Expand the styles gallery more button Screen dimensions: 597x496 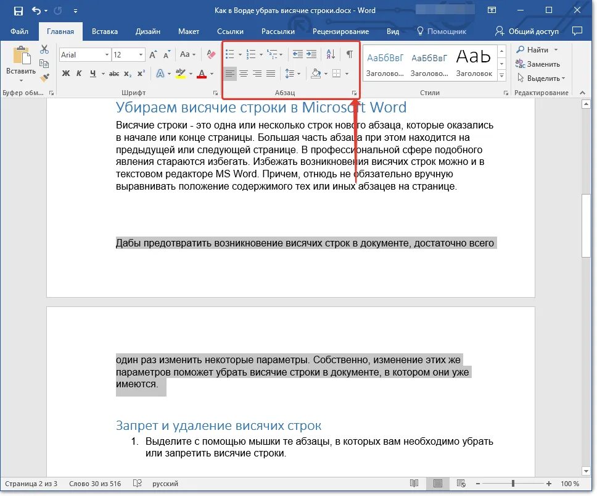502,75
